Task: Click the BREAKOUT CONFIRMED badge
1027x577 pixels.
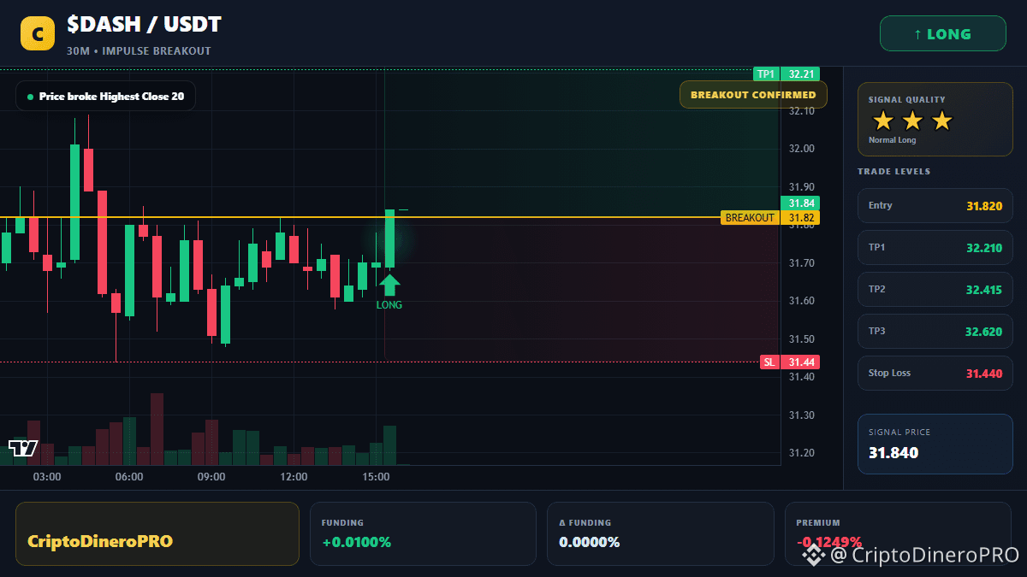Action: click(753, 95)
